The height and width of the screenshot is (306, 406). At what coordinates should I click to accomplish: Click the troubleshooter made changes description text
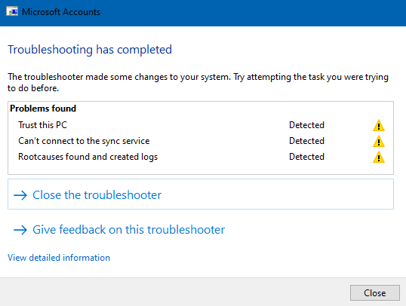pos(198,82)
